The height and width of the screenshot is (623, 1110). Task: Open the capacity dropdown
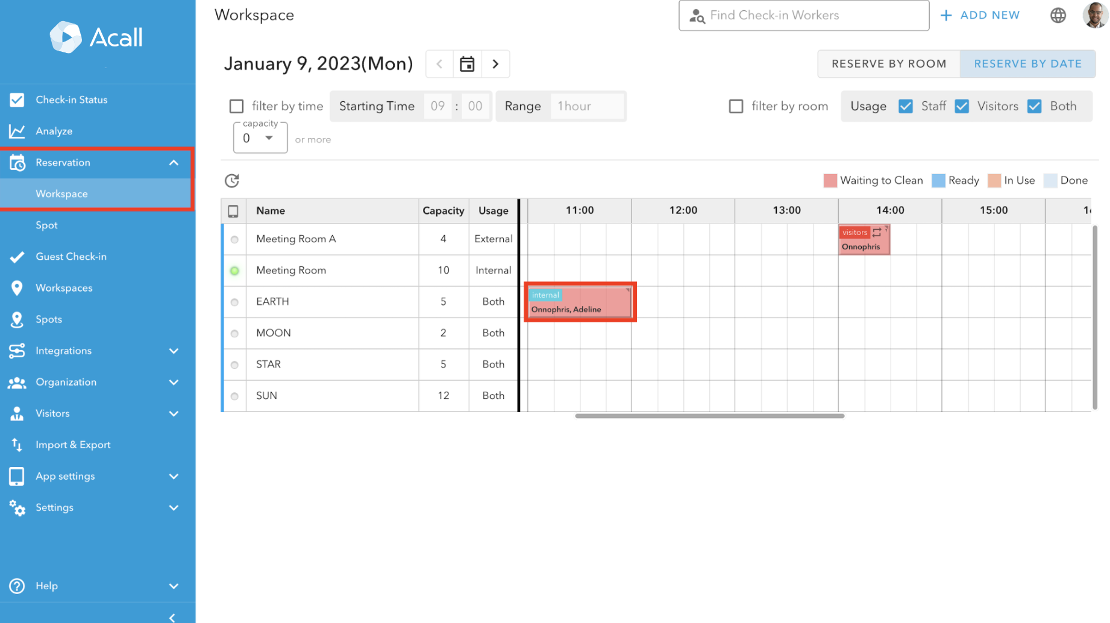(260, 138)
